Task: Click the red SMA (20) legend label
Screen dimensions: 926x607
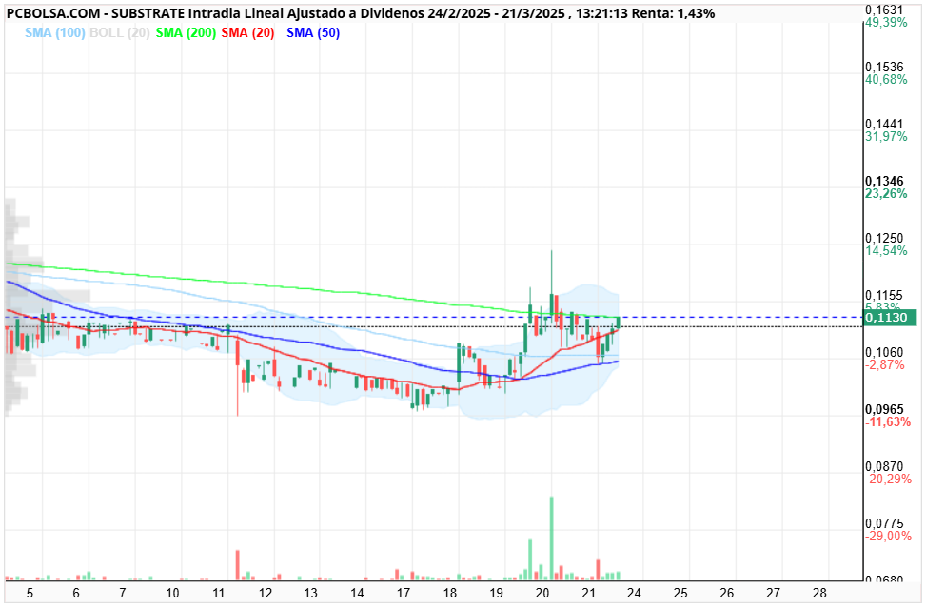Action: (247, 33)
